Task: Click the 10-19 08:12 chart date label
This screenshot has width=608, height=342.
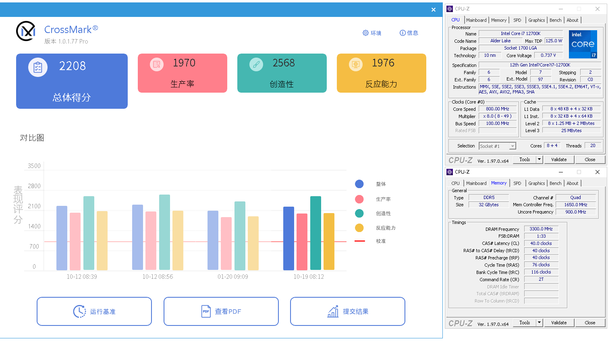Action: 309,277
